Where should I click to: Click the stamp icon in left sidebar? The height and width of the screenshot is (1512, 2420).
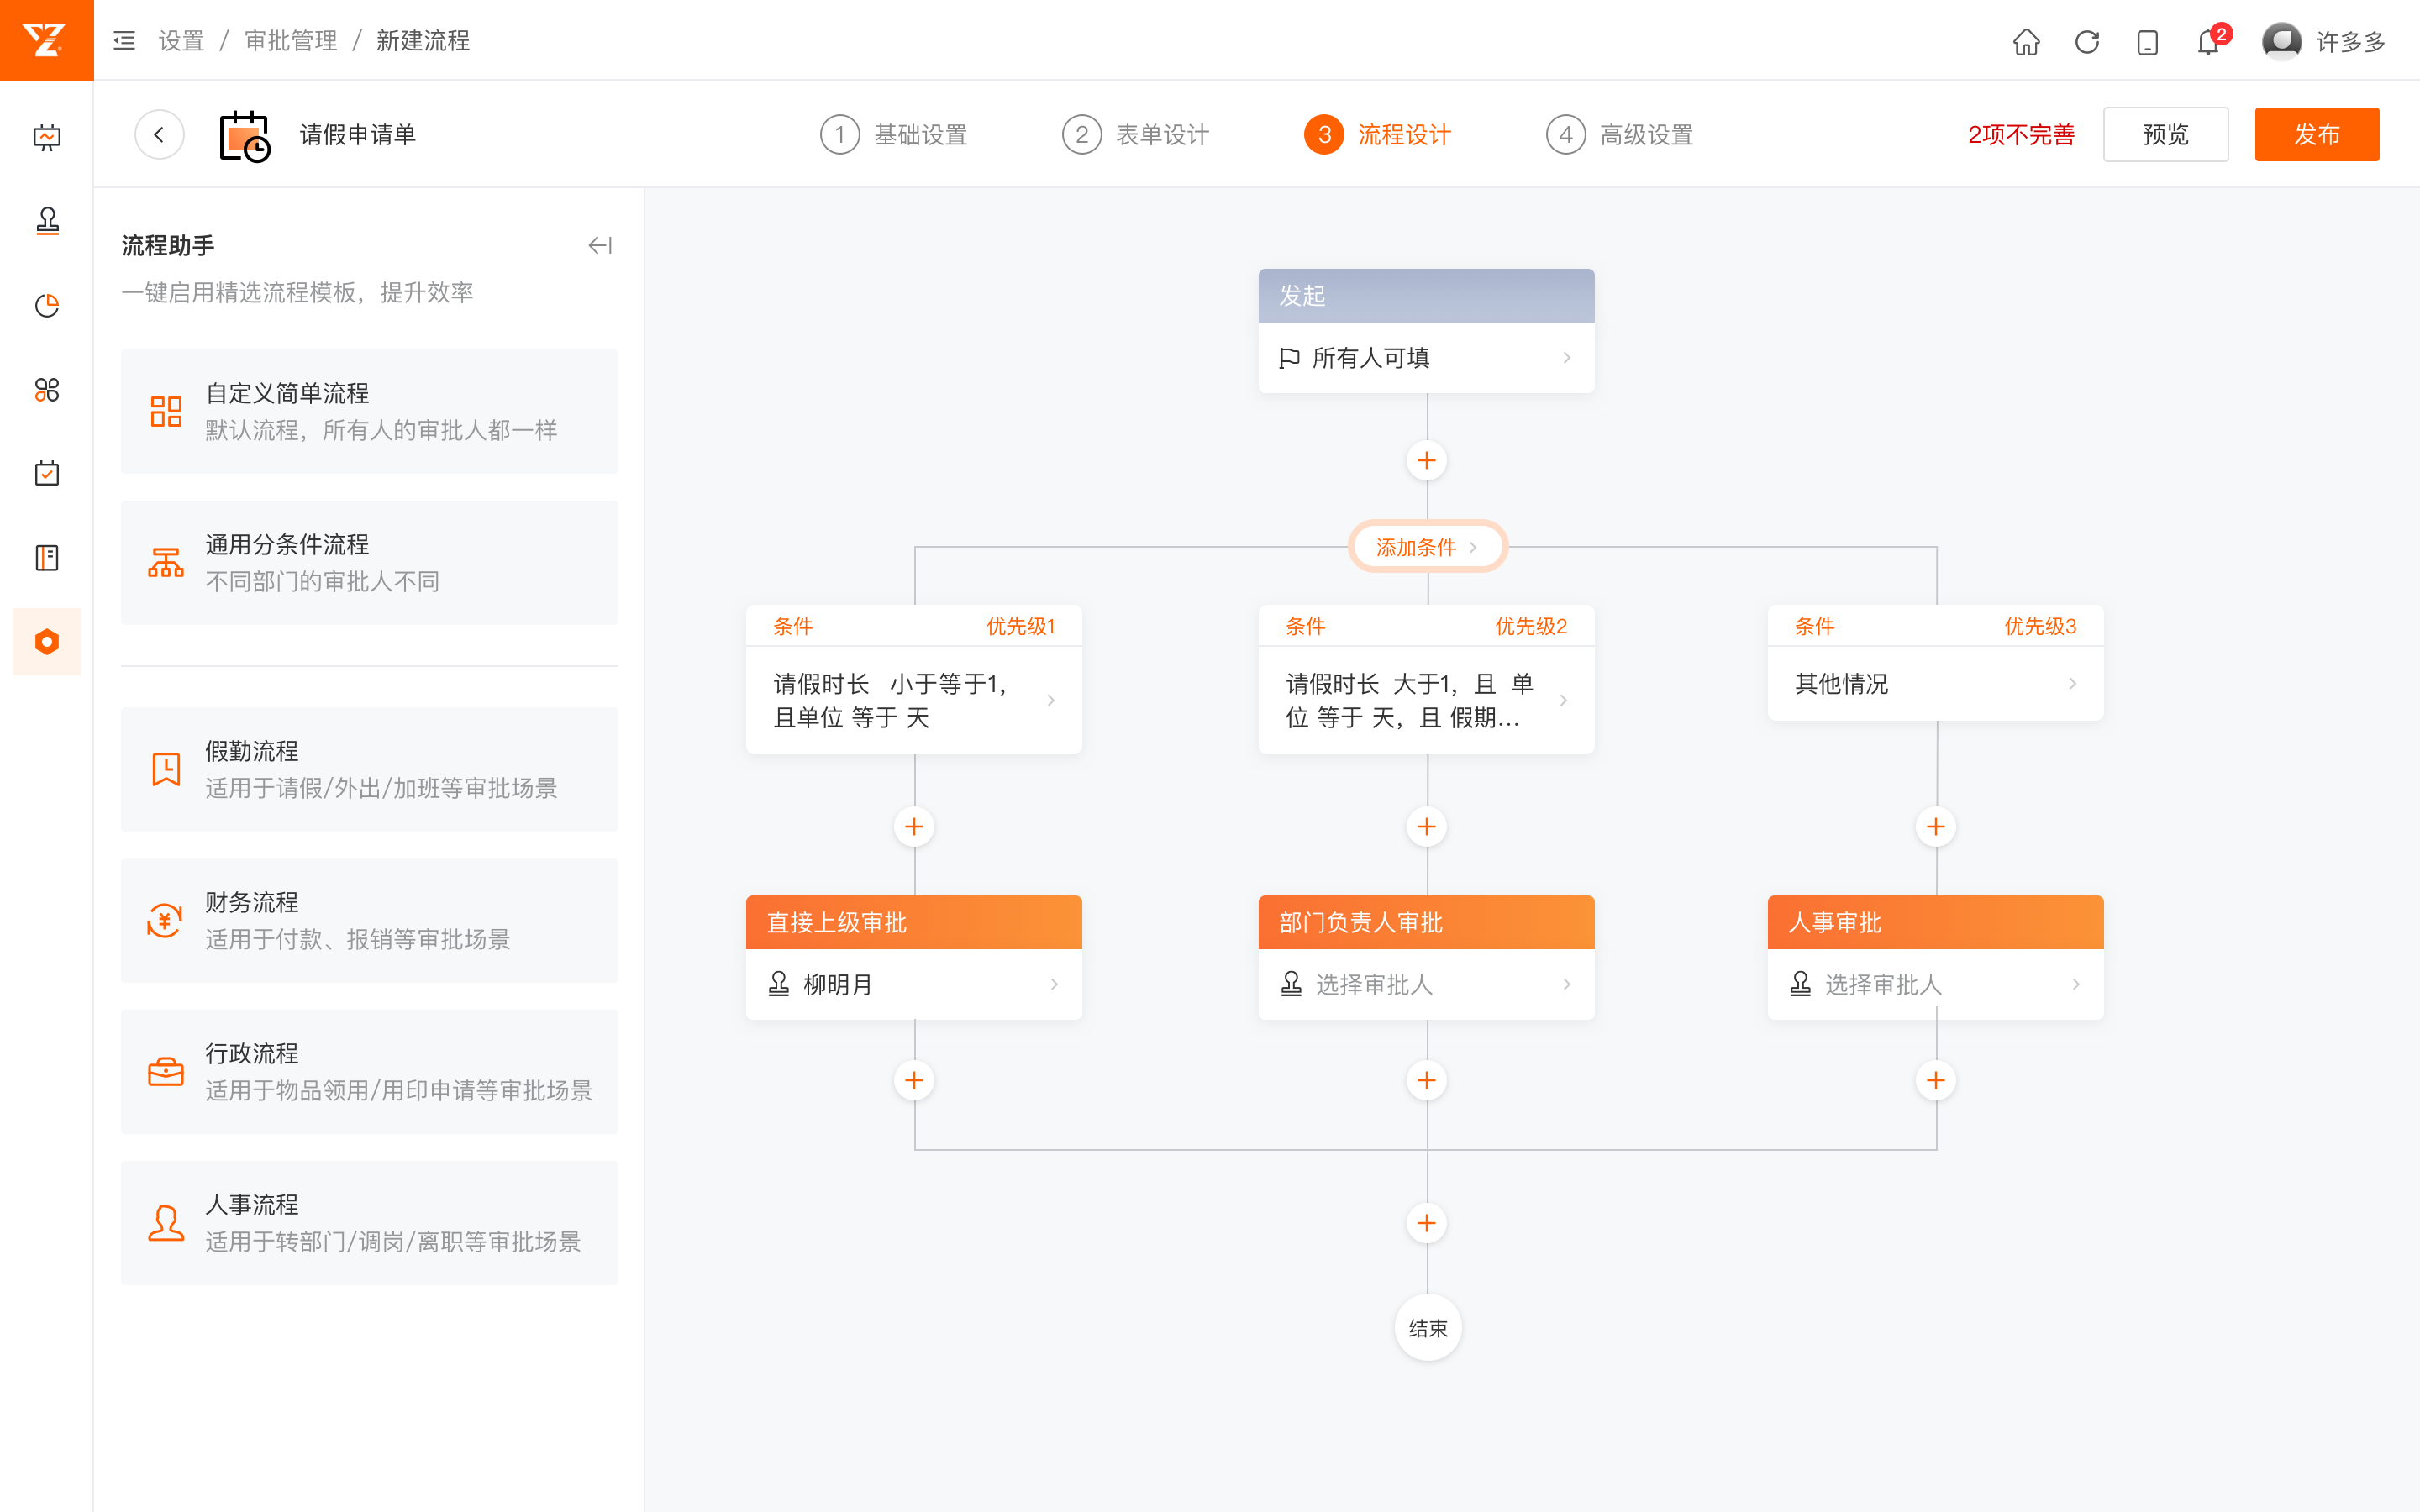(47, 220)
